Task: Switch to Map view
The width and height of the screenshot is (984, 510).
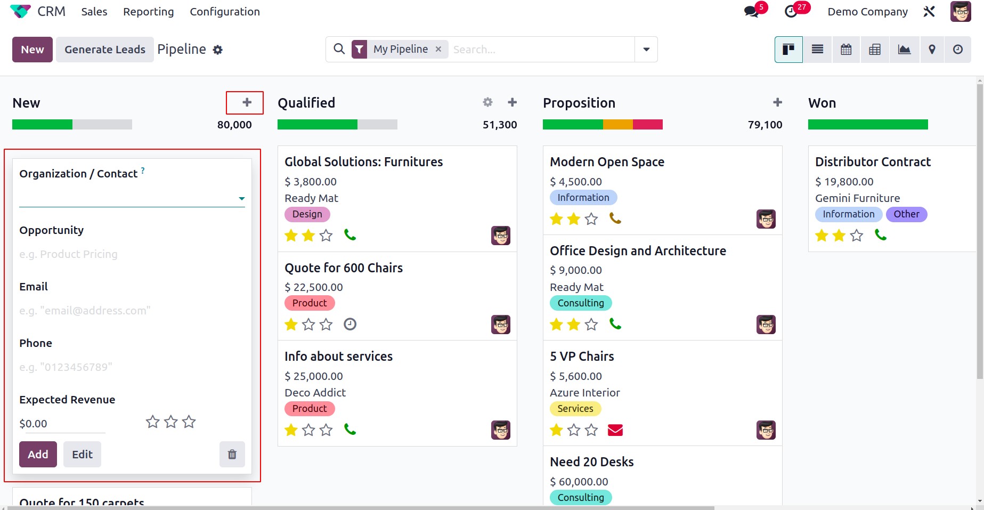Action: [x=932, y=50]
